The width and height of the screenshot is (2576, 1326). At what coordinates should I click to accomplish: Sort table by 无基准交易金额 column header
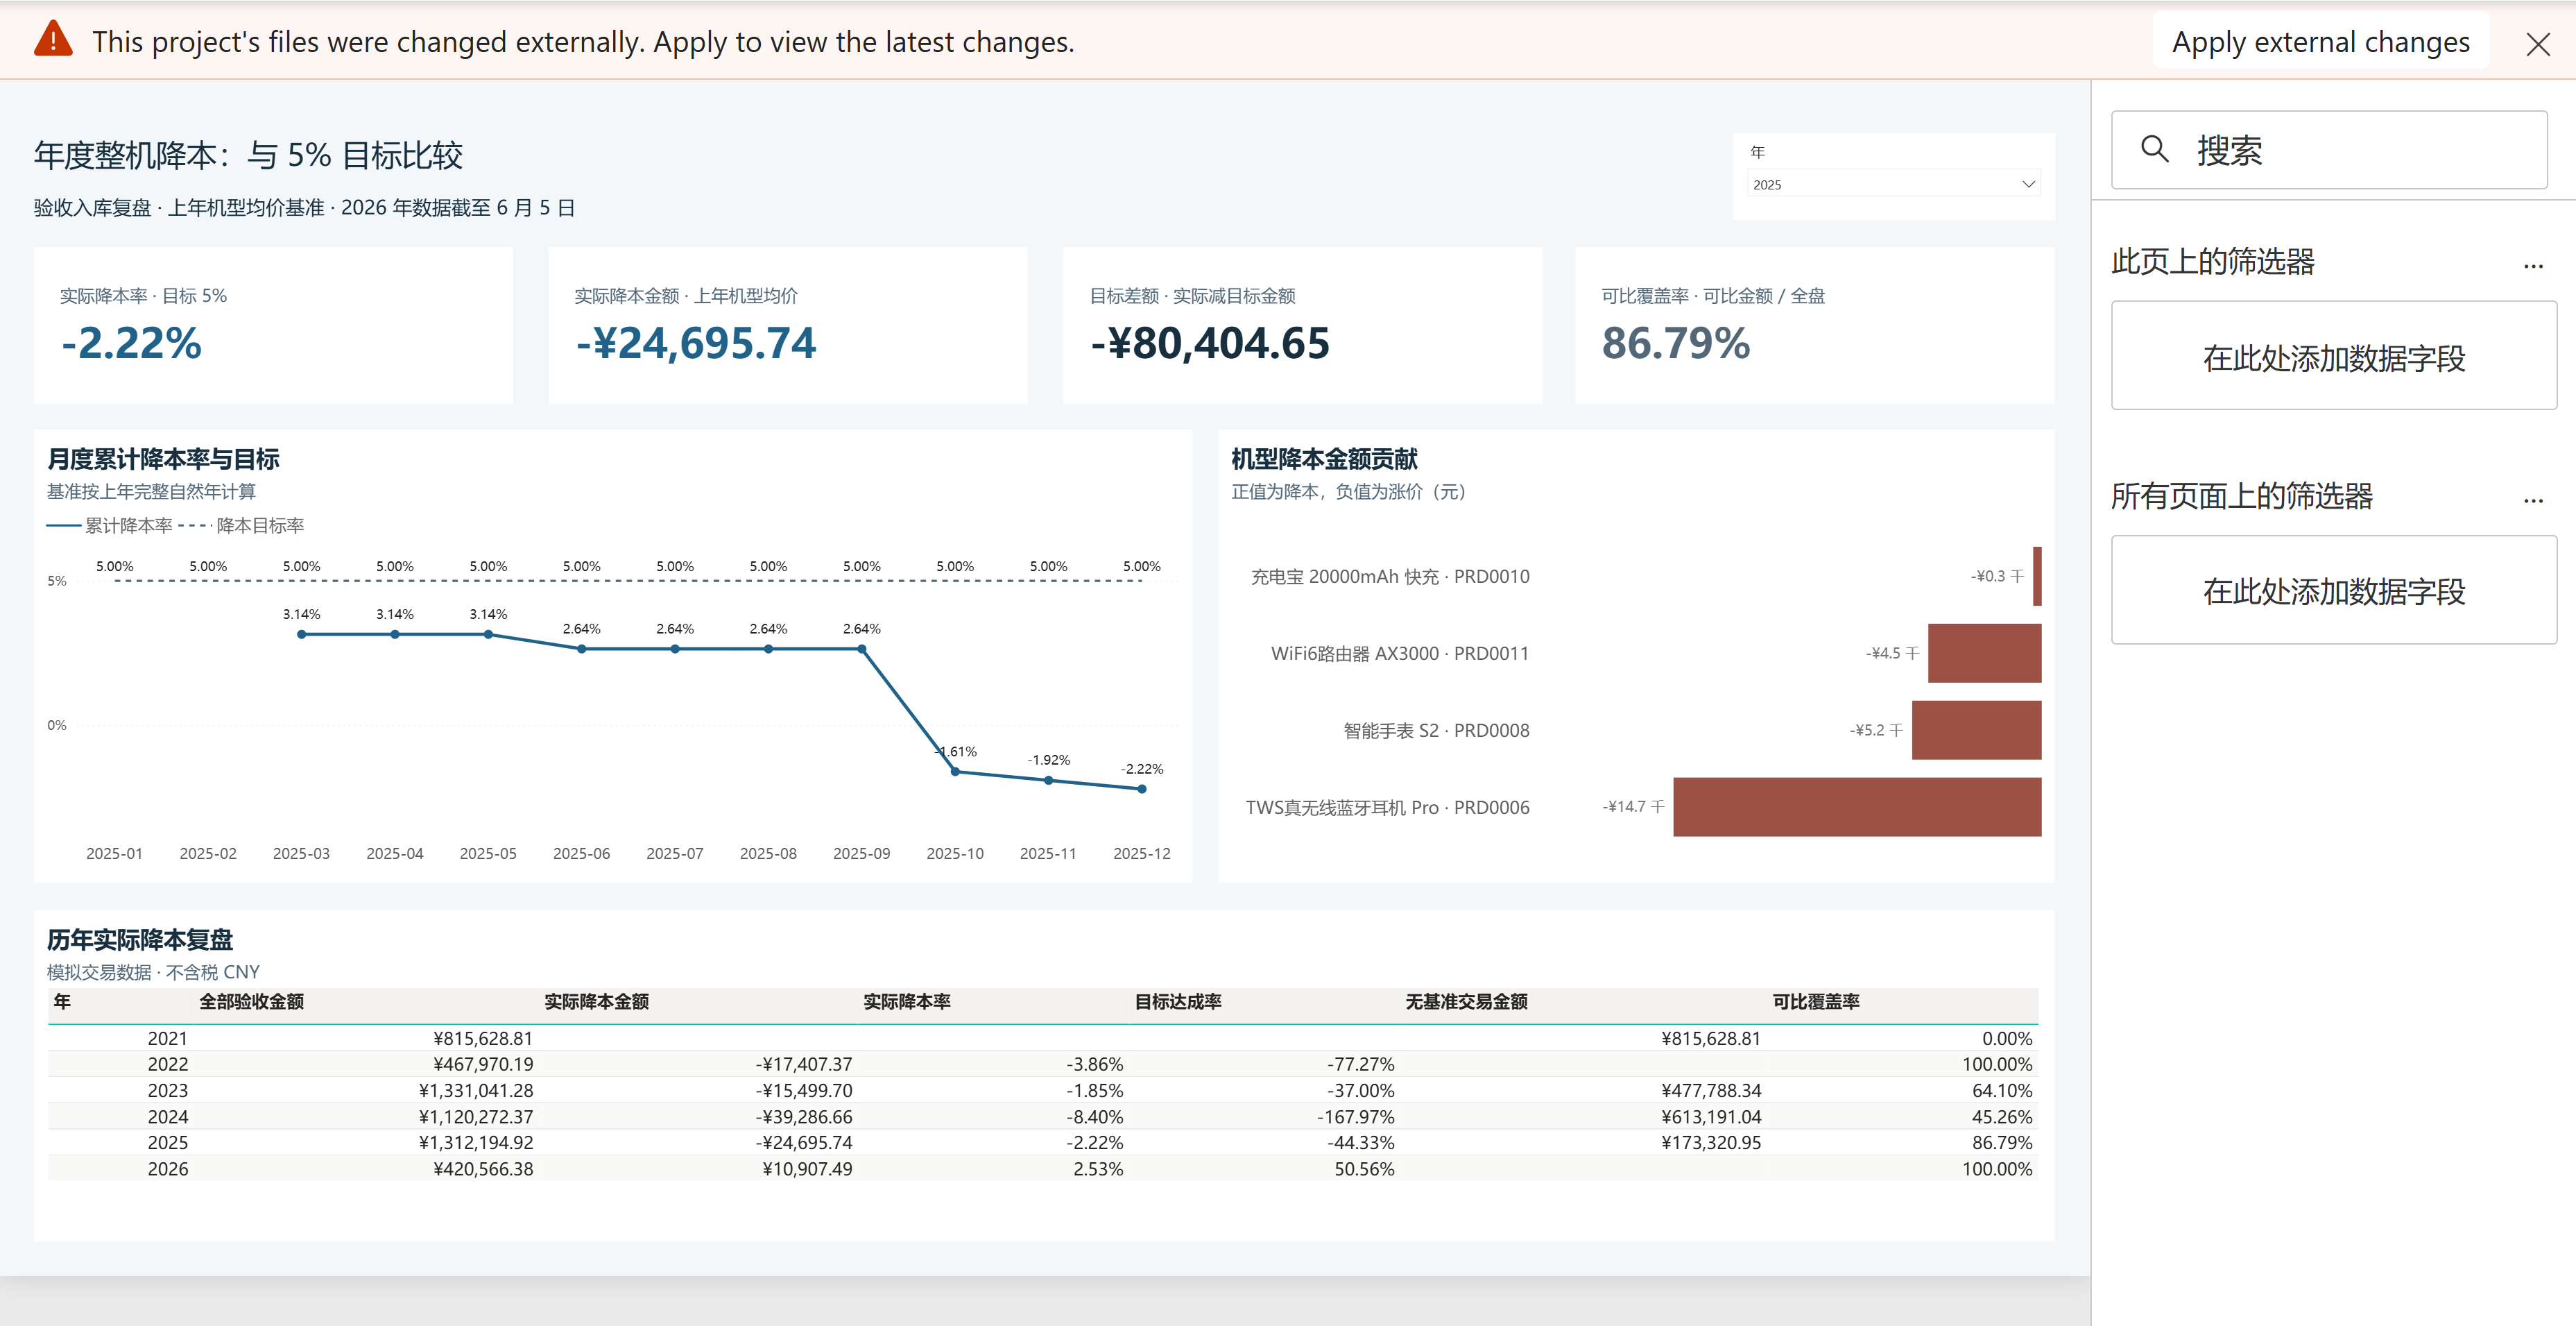pyautogui.click(x=1466, y=1002)
